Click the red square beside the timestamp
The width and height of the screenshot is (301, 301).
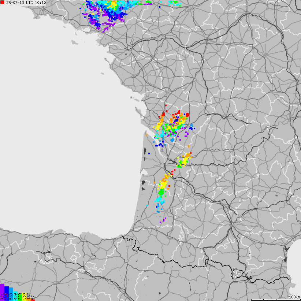pyautogui.click(x=2, y=3)
